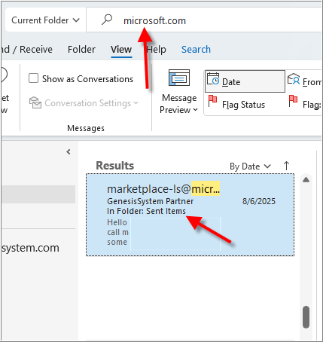The width and height of the screenshot is (323, 342).
Task: Collapse the folder pane with chevron
Action: point(69,152)
